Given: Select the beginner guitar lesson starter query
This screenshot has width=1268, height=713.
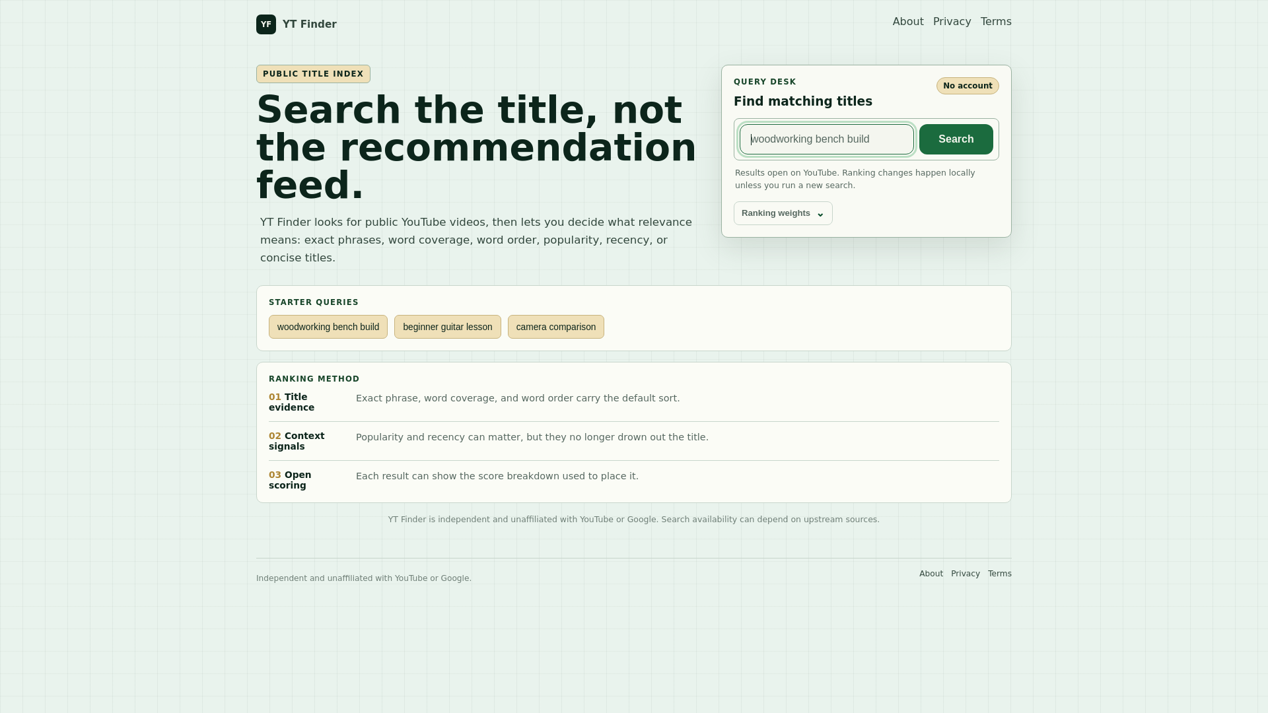Looking at the screenshot, I should point(448,327).
